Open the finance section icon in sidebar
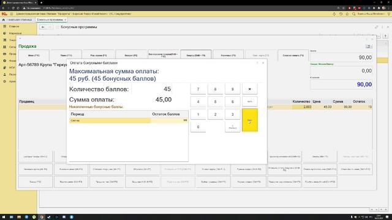The width and height of the screenshot is (392, 220). 4,61
